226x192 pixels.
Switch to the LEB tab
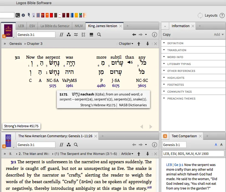click(21, 26)
